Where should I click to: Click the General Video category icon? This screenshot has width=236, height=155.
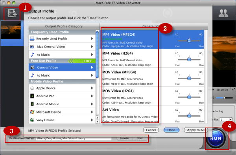[32, 67]
